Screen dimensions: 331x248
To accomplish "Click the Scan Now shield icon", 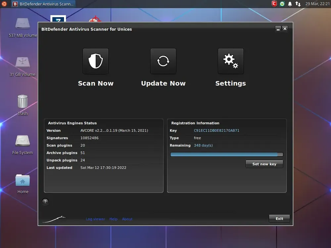I will [x=96, y=61].
